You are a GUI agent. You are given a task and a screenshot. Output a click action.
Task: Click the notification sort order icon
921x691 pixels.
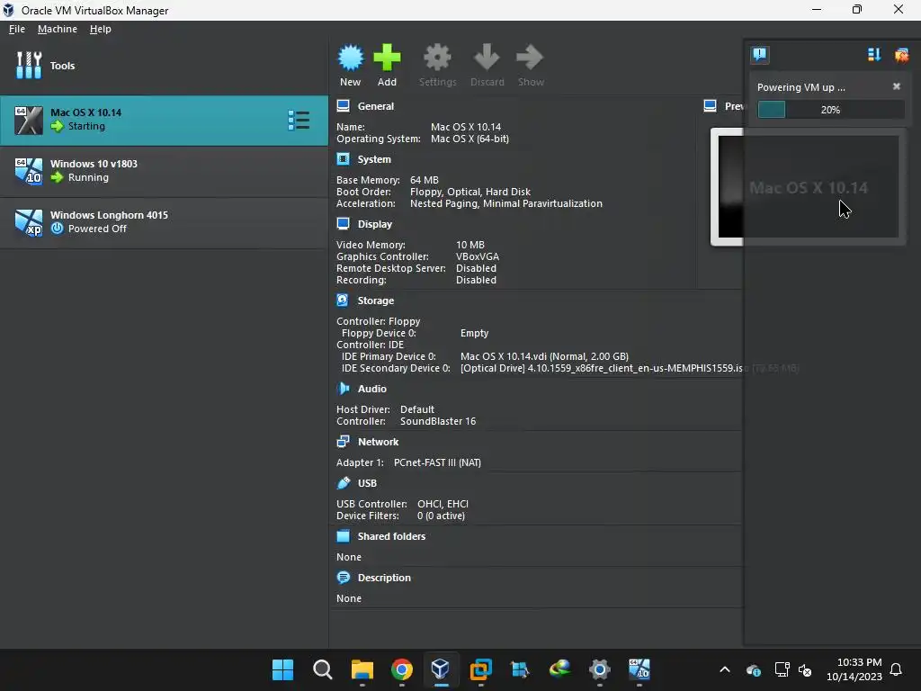[x=874, y=55]
